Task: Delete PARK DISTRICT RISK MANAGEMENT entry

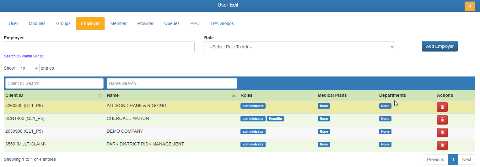Action: (442, 145)
